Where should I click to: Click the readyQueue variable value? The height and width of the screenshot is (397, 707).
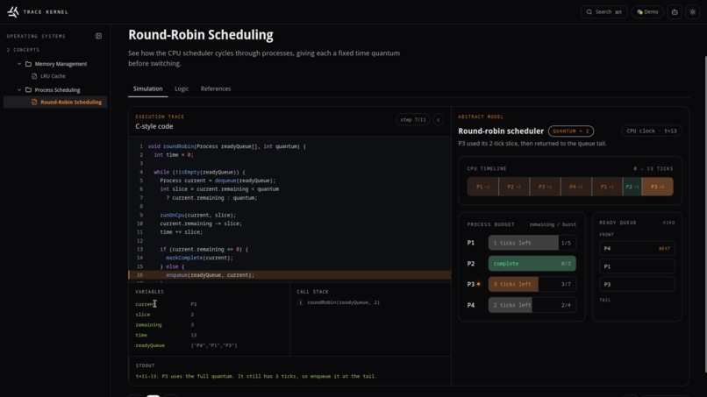pos(214,345)
